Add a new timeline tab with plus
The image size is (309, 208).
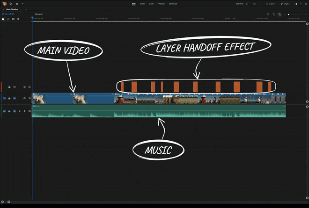pos(26,9)
